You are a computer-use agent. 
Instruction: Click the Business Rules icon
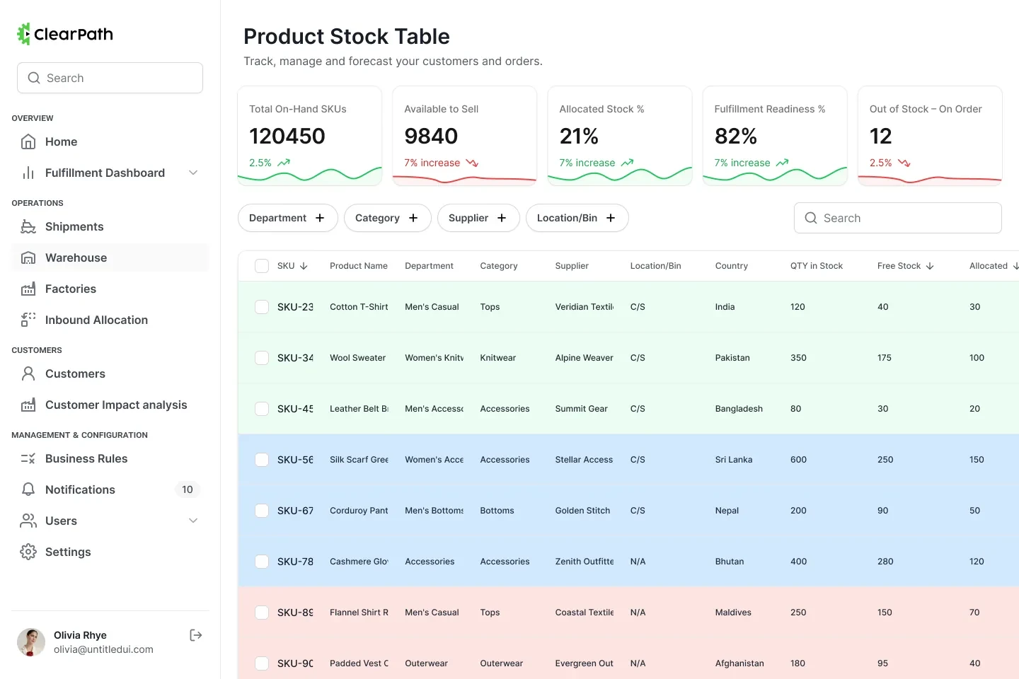click(28, 458)
